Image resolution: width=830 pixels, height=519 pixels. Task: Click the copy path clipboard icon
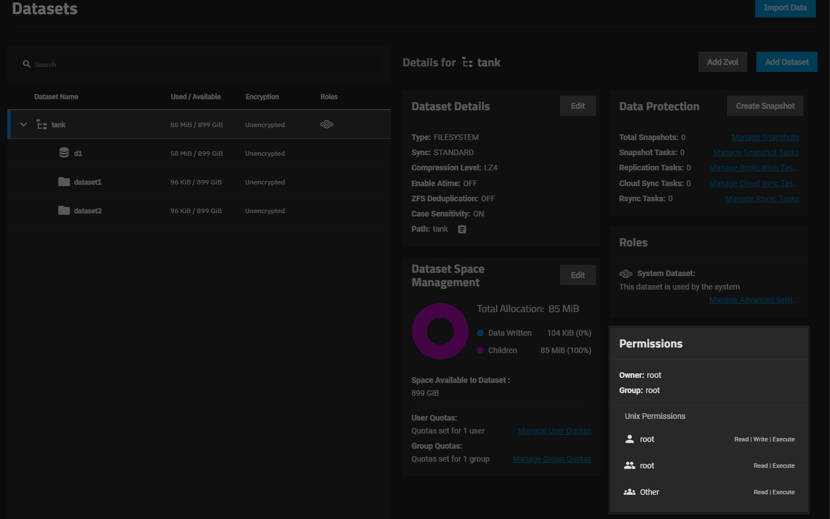462,229
